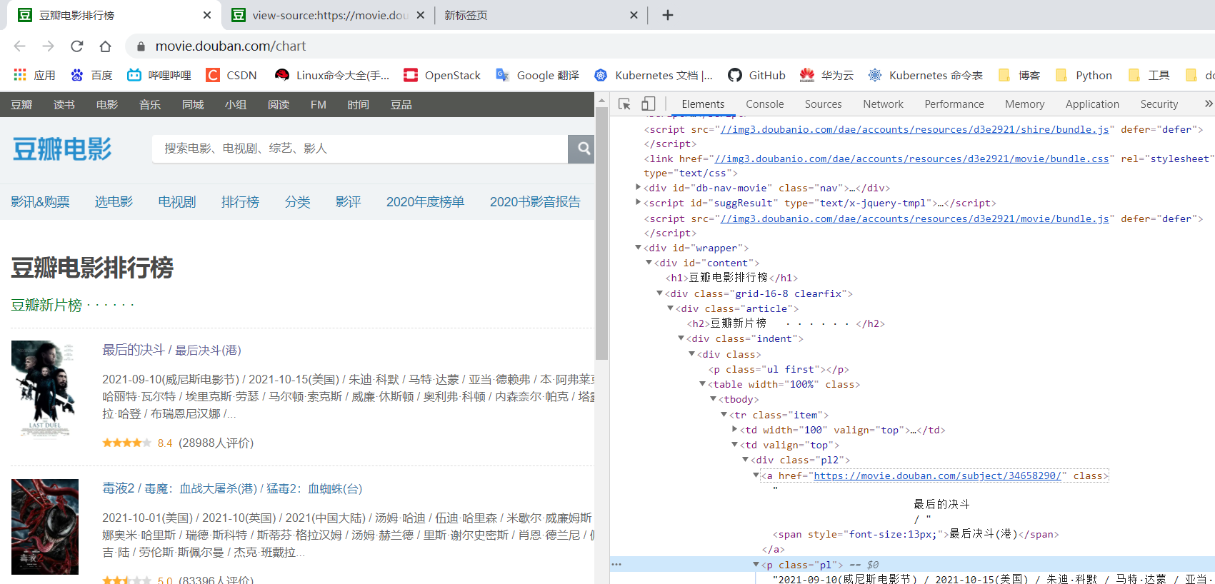This screenshot has height=584, width=1215.
Task: Open the 百度 bookmark
Action: tap(91, 75)
